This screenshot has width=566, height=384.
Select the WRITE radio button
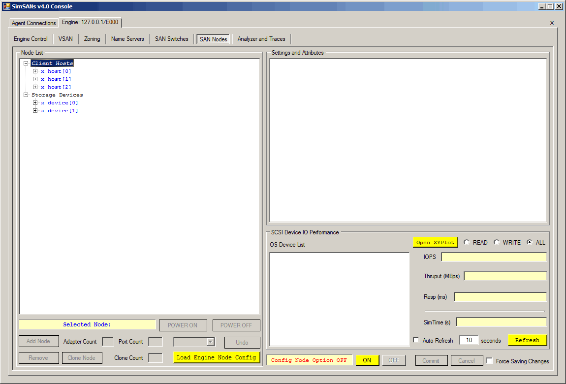pos(497,242)
